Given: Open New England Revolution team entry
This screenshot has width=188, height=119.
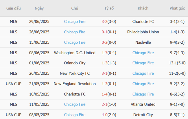Looking at the screenshot, I should [x=75, y=84].
